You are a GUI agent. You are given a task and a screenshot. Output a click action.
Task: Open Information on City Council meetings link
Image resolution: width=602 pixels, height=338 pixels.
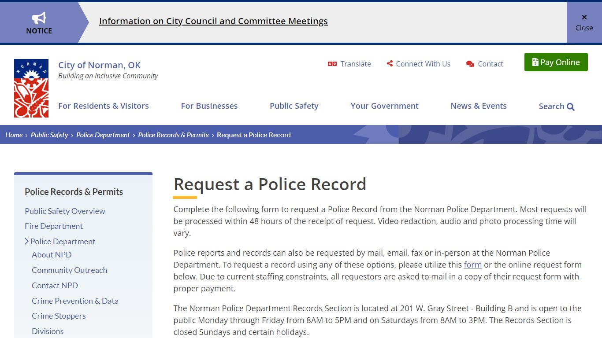coord(213,21)
